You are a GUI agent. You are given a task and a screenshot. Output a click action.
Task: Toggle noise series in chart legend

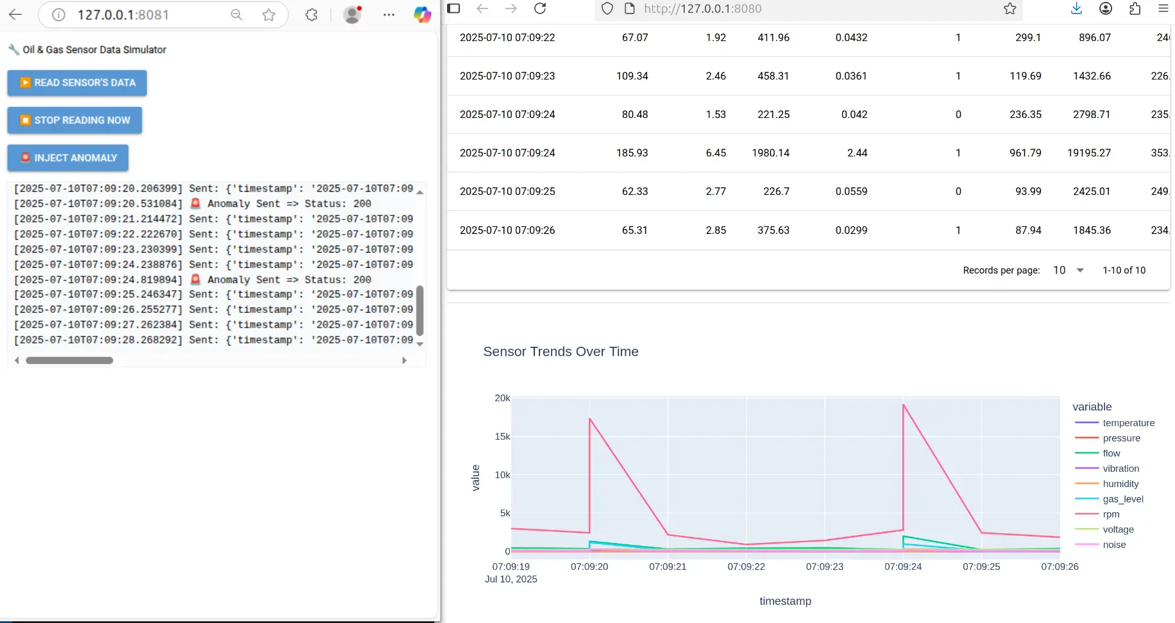(x=1101, y=545)
